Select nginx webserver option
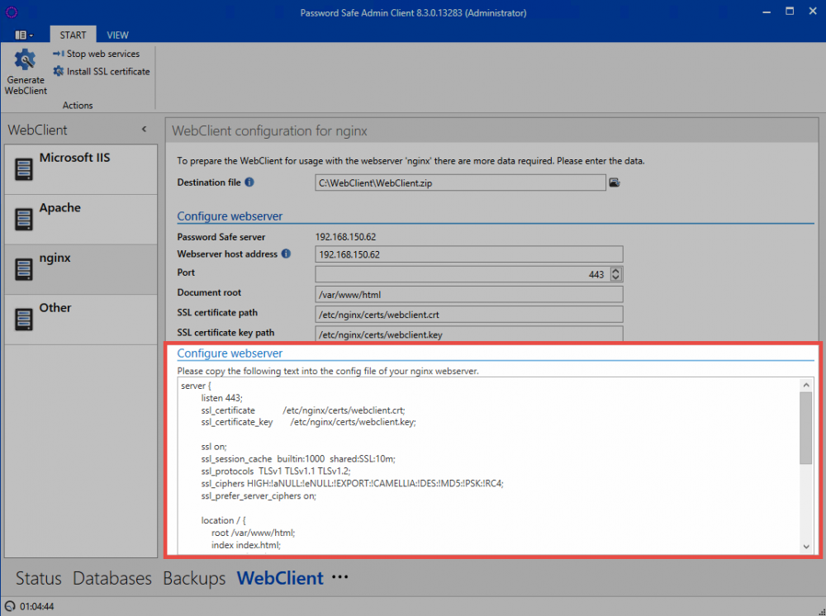This screenshot has height=616, width=826. click(81, 269)
